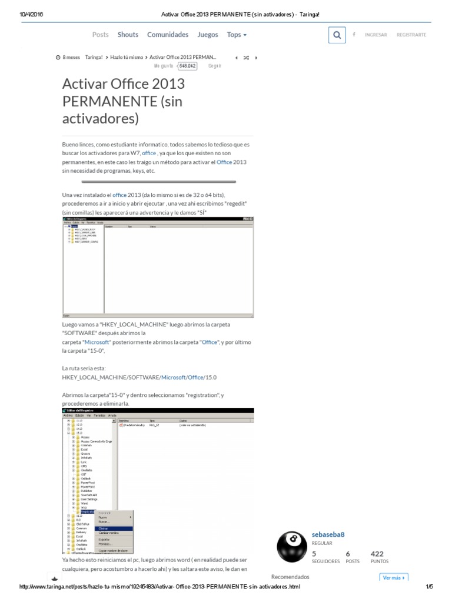The image size is (452, 602).
Task: Click the 8 meses timestamp
Action: pyautogui.click(x=71, y=57)
